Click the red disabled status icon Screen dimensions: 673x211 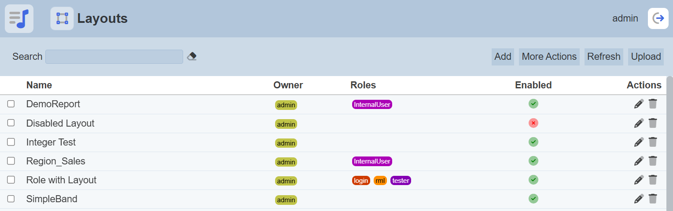pyautogui.click(x=533, y=123)
